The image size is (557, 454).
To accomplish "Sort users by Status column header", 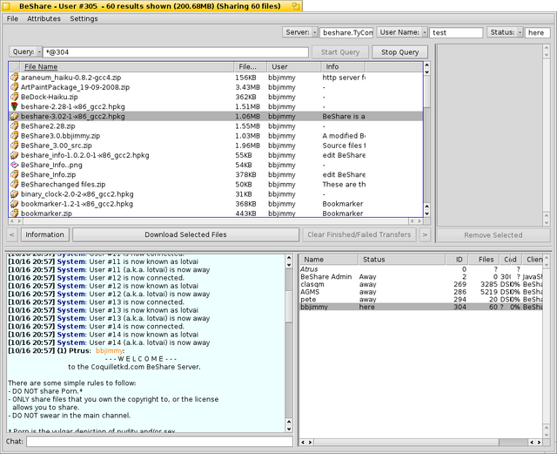I will (x=402, y=260).
